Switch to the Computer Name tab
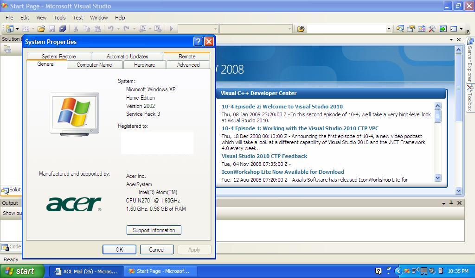The width and height of the screenshot is (475, 278). pyautogui.click(x=94, y=65)
